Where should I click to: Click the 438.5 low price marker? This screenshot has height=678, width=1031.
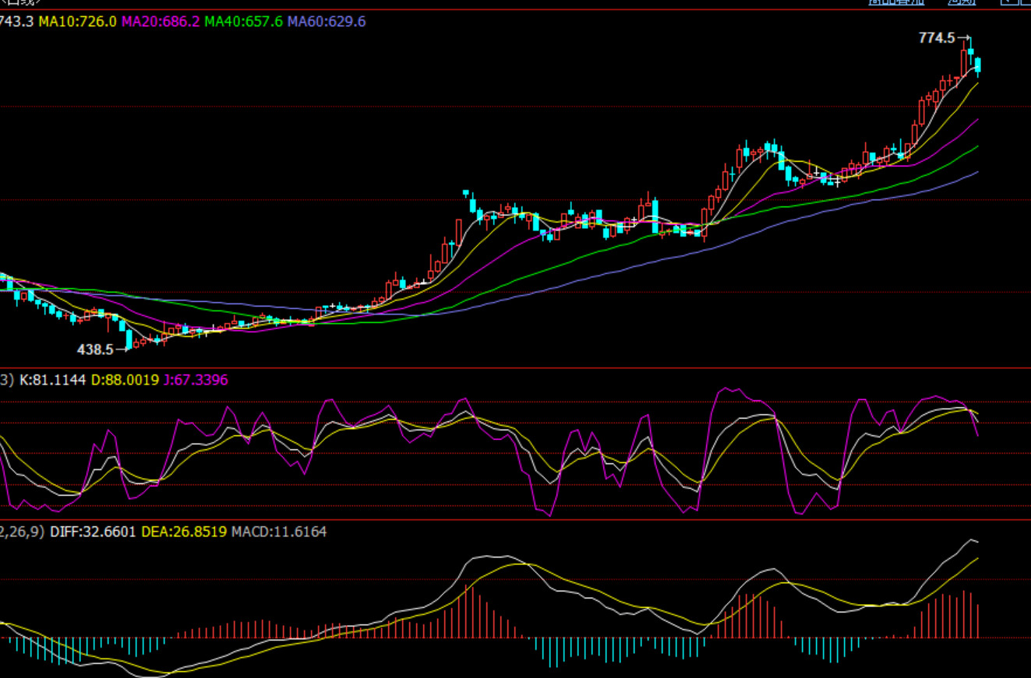pyautogui.click(x=95, y=350)
